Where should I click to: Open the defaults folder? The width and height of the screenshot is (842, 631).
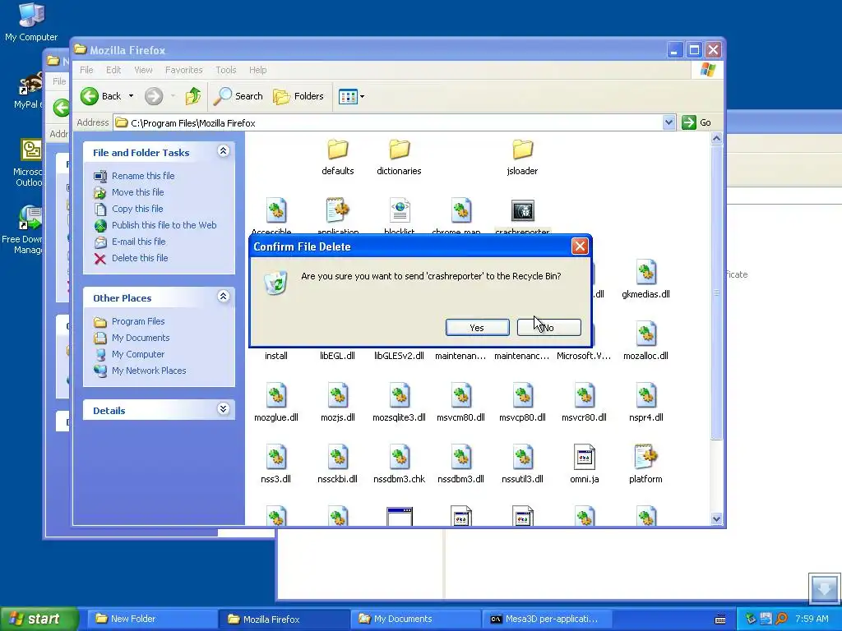pyautogui.click(x=338, y=157)
